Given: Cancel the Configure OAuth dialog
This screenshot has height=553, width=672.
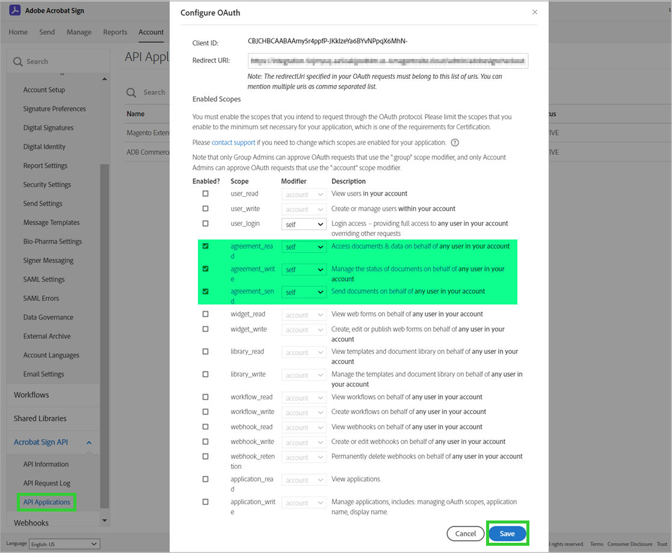Looking at the screenshot, I should (x=466, y=534).
